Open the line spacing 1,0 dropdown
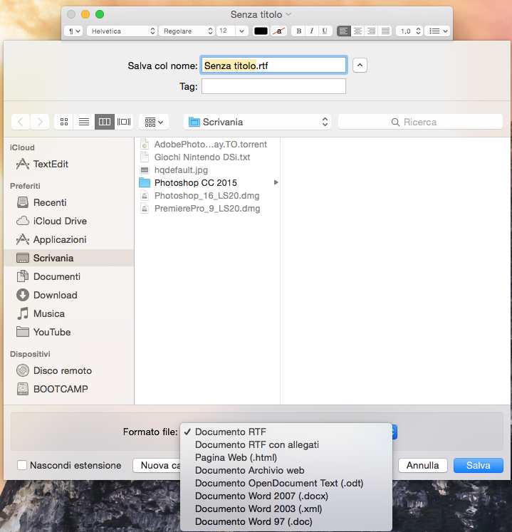512x532 pixels. (409, 31)
